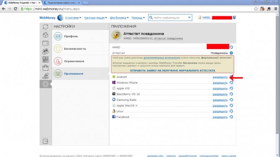This screenshot has width=280, height=157.
Task: Click разрешить link for Apple MacOS X
Action: tap(220, 105)
